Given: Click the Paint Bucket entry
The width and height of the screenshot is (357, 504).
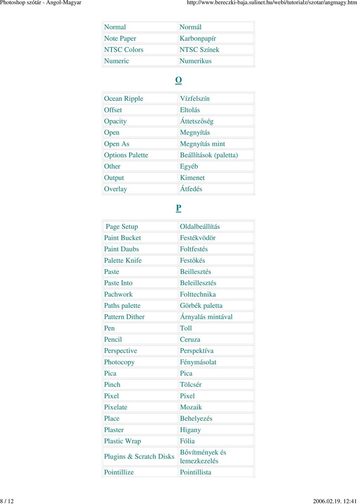Looking at the screenshot, I should pyautogui.click(x=122, y=238).
